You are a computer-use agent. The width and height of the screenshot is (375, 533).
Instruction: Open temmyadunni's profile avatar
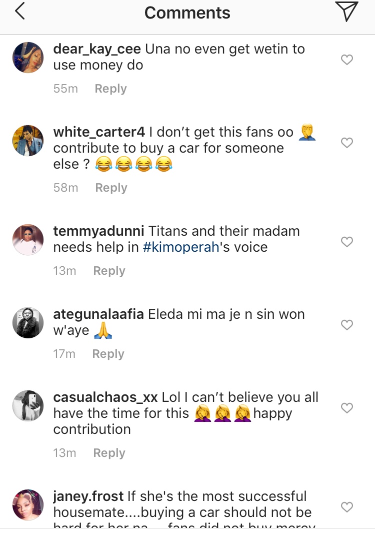(x=28, y=240)
